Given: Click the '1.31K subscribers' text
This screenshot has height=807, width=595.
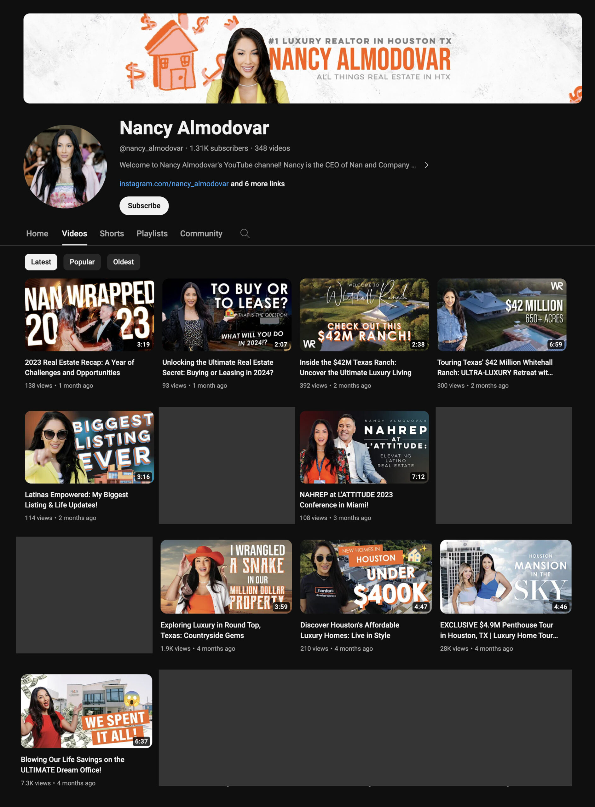Looking at the screenshot, I should tap(219, 148).
